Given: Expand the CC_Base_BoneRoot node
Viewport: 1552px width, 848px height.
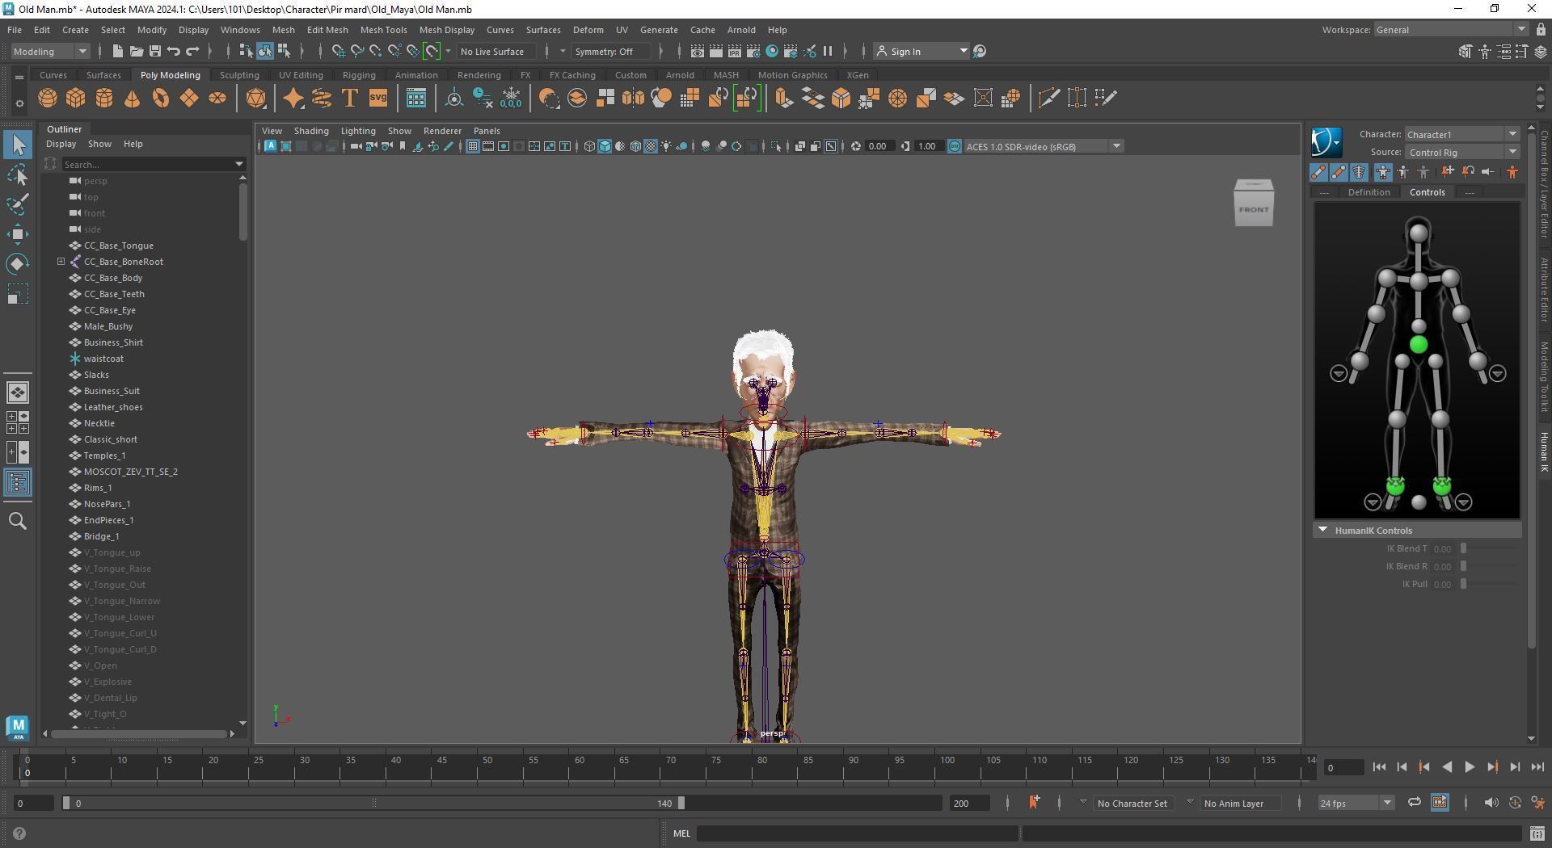Looking at the screenshot, I should [61, 262].
